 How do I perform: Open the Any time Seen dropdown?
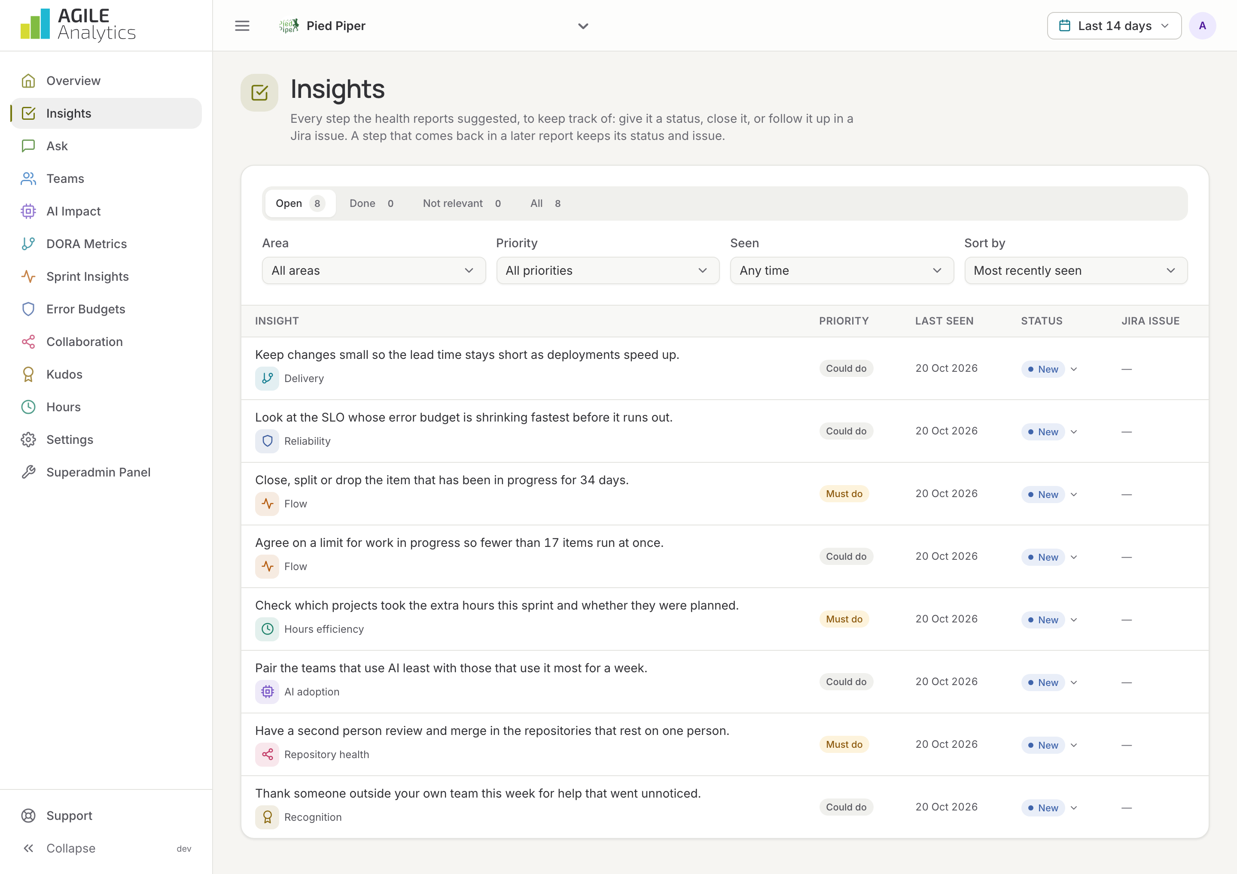(x=841, y=270)
